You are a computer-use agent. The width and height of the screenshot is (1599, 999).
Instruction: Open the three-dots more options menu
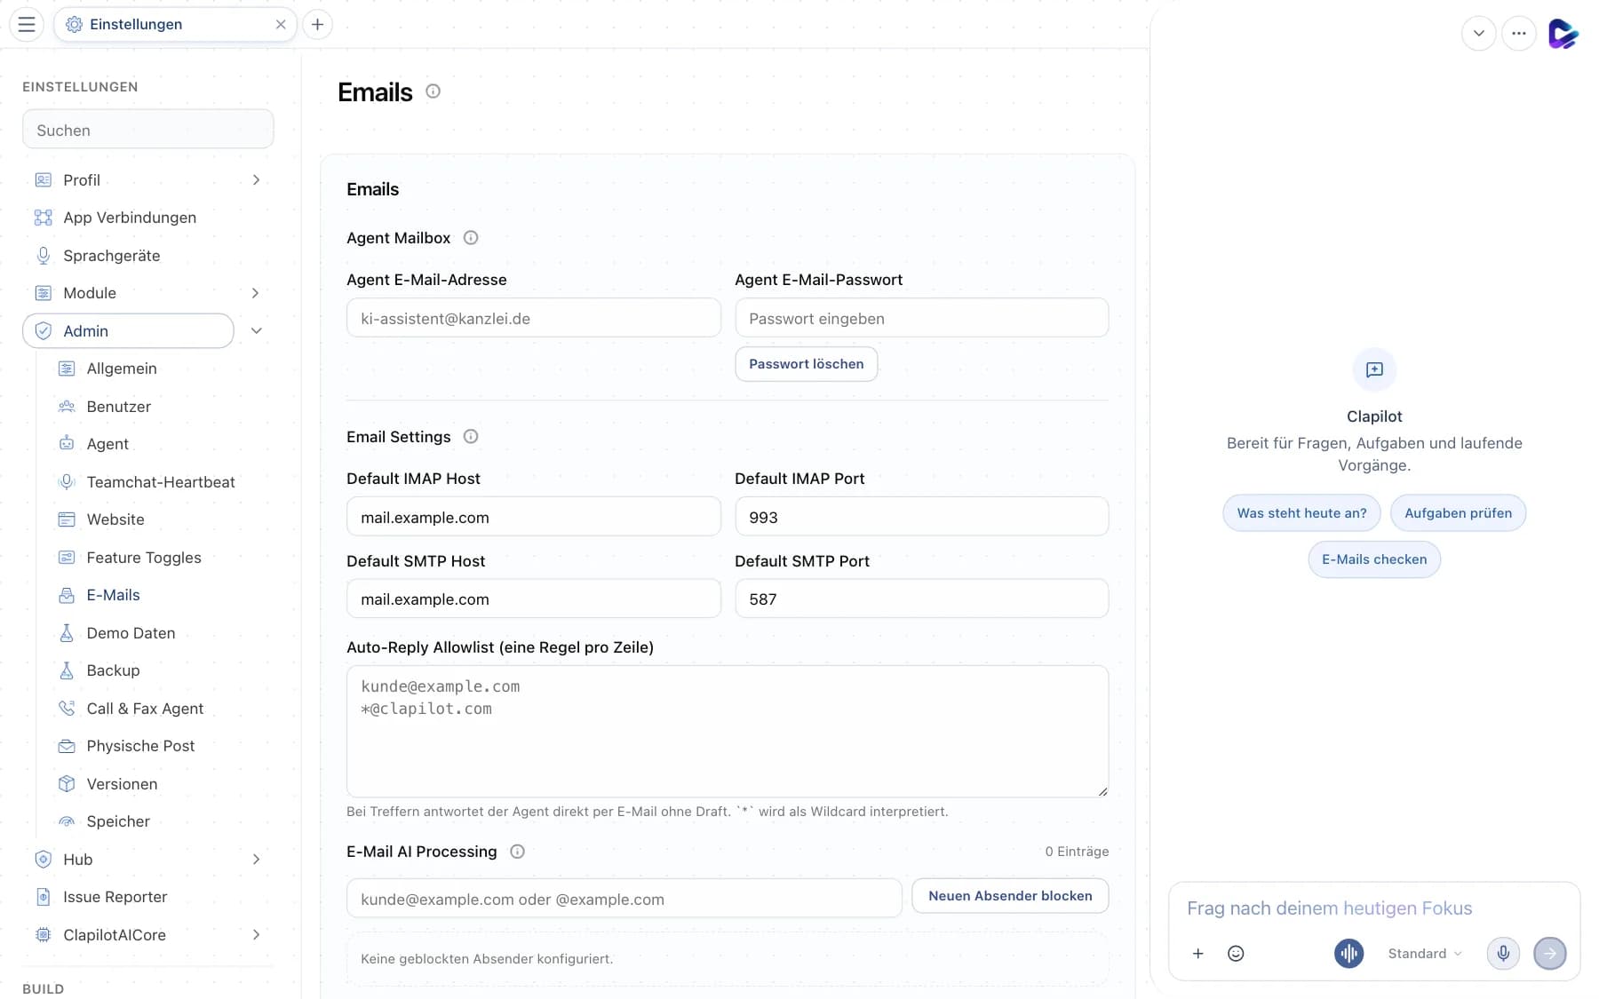pos(1519,33)
